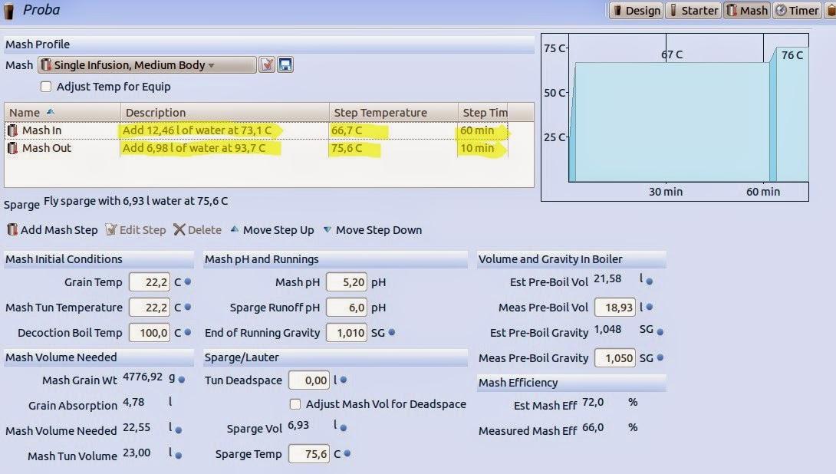Click the Sparge Runoff pH field

pos(347,307)
